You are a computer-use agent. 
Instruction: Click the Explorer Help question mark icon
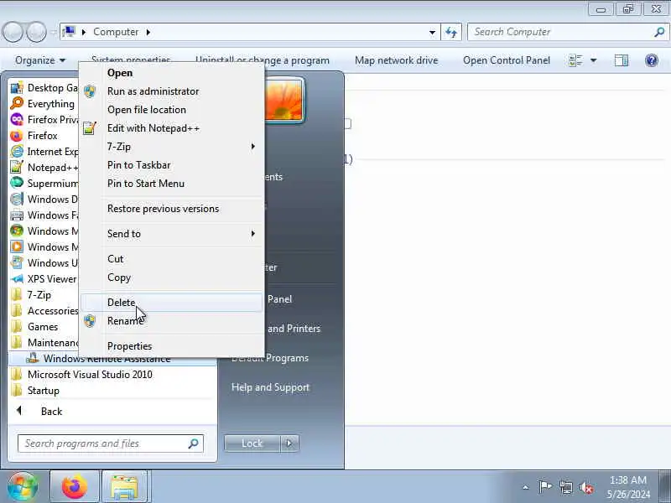(x=652, y=60)
